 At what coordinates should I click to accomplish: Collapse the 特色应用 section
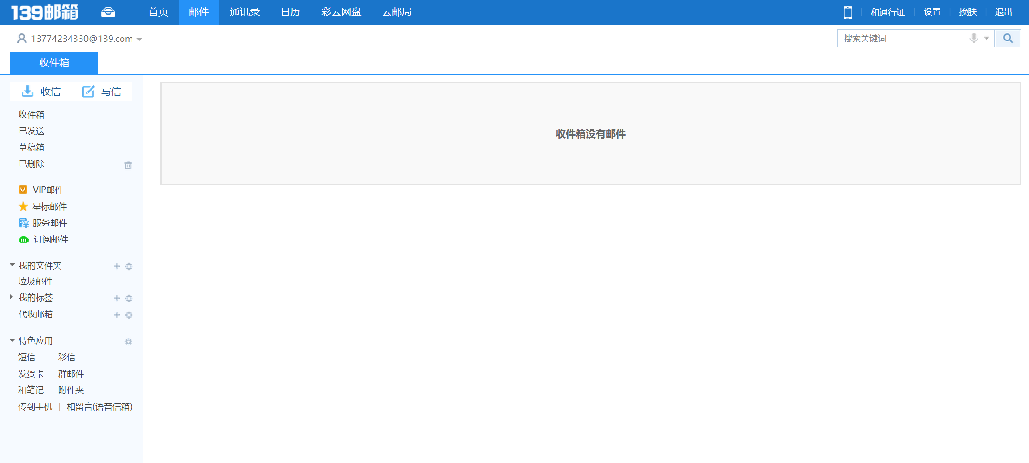[12, 340]
